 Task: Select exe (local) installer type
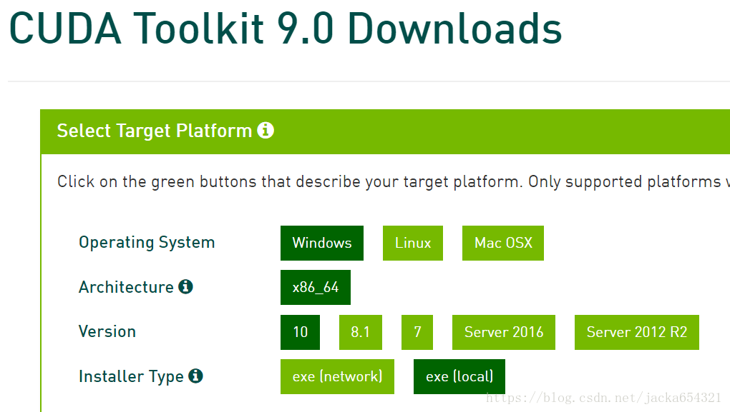(x=459, y=376)
